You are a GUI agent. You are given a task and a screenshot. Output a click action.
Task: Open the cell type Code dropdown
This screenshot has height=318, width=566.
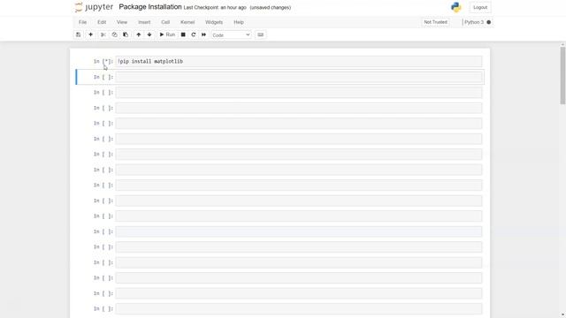231,35
